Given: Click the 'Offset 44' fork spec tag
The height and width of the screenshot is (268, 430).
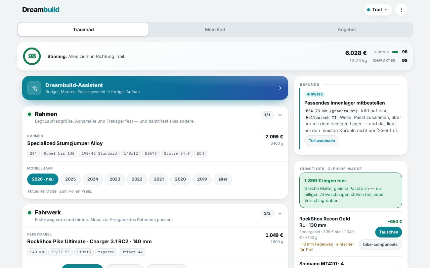Looking at the screenshot, I should (x=132, y=252).
